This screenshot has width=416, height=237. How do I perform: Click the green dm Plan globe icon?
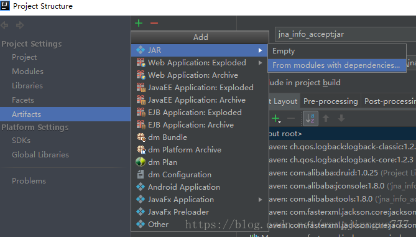[x=141, y=162]
